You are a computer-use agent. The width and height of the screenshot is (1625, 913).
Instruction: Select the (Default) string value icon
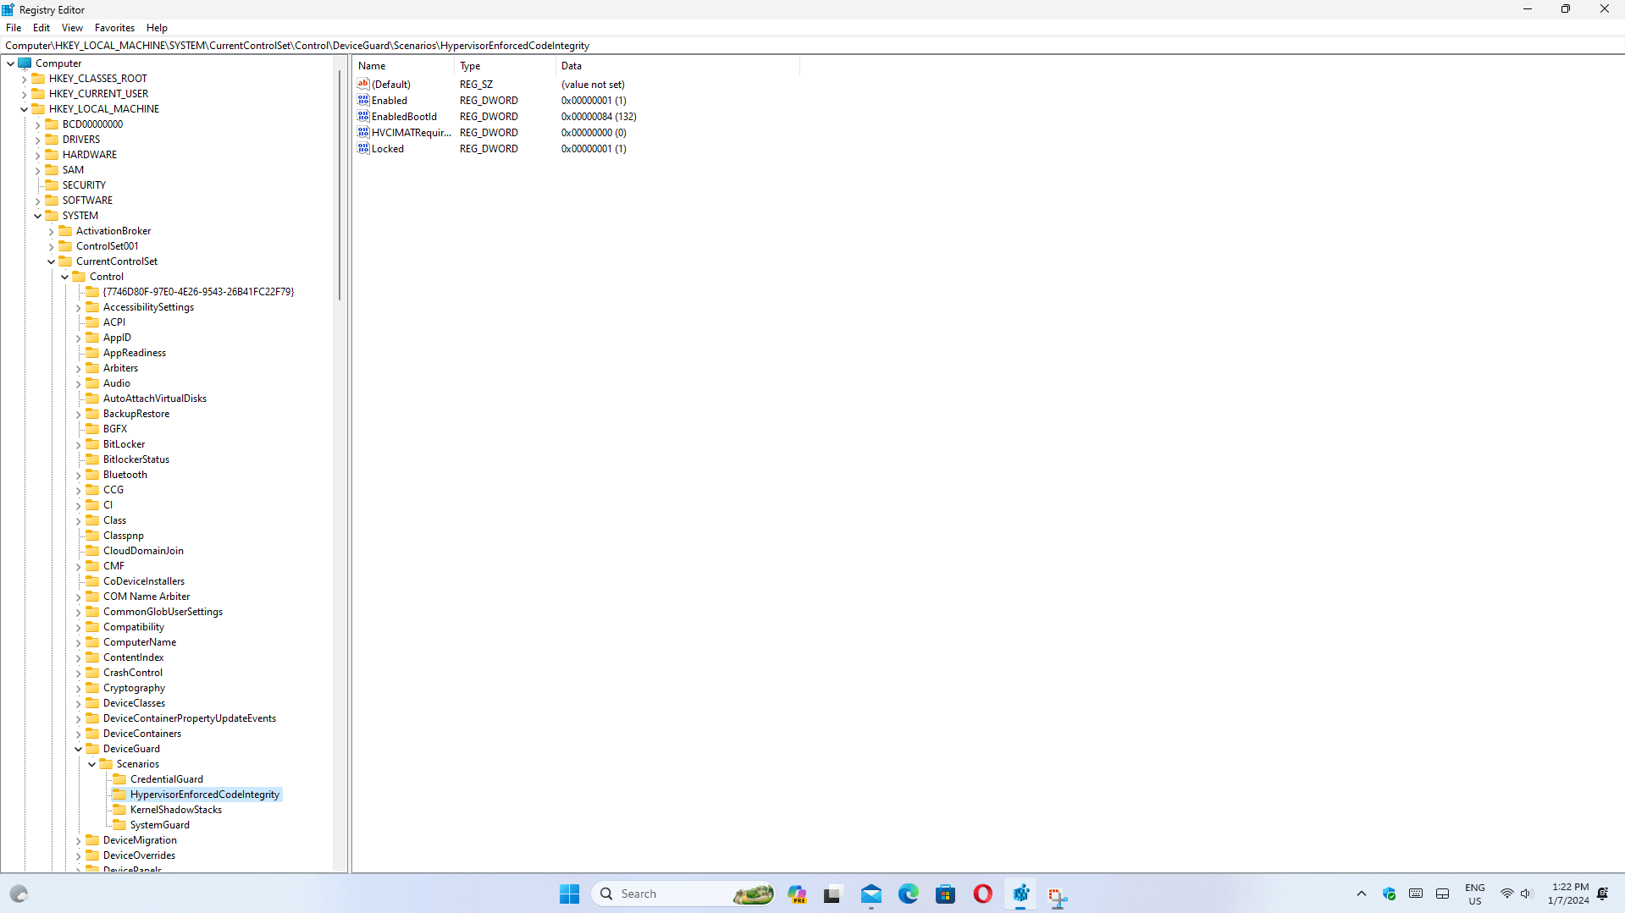[363, 84]
